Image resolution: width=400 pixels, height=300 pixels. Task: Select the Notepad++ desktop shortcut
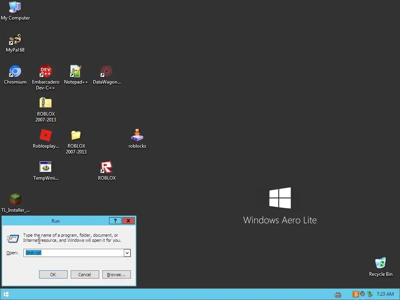point(76,71)
